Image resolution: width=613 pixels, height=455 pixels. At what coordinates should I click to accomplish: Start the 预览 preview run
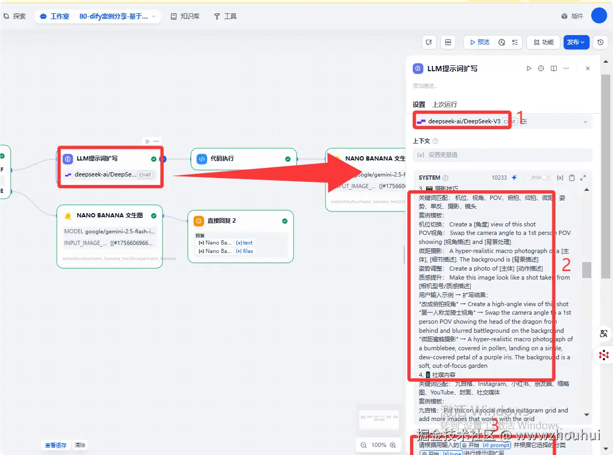click(480, 42)
